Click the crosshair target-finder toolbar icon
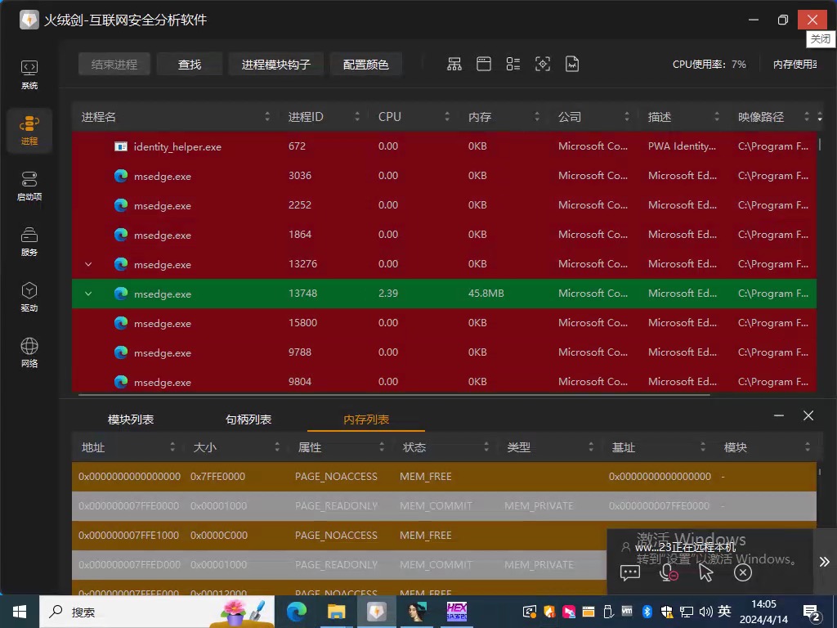The width and height of the screenshot is (837, 628). click(x=543, y=64)
